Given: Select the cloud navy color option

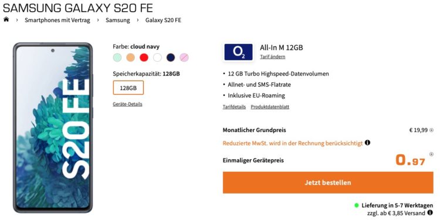Looking at the screenshot, I should pyautogui.click(x=171, y=58).
